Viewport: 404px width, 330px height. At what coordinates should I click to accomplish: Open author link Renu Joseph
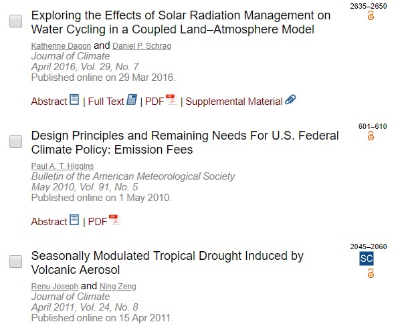[55, 286]
